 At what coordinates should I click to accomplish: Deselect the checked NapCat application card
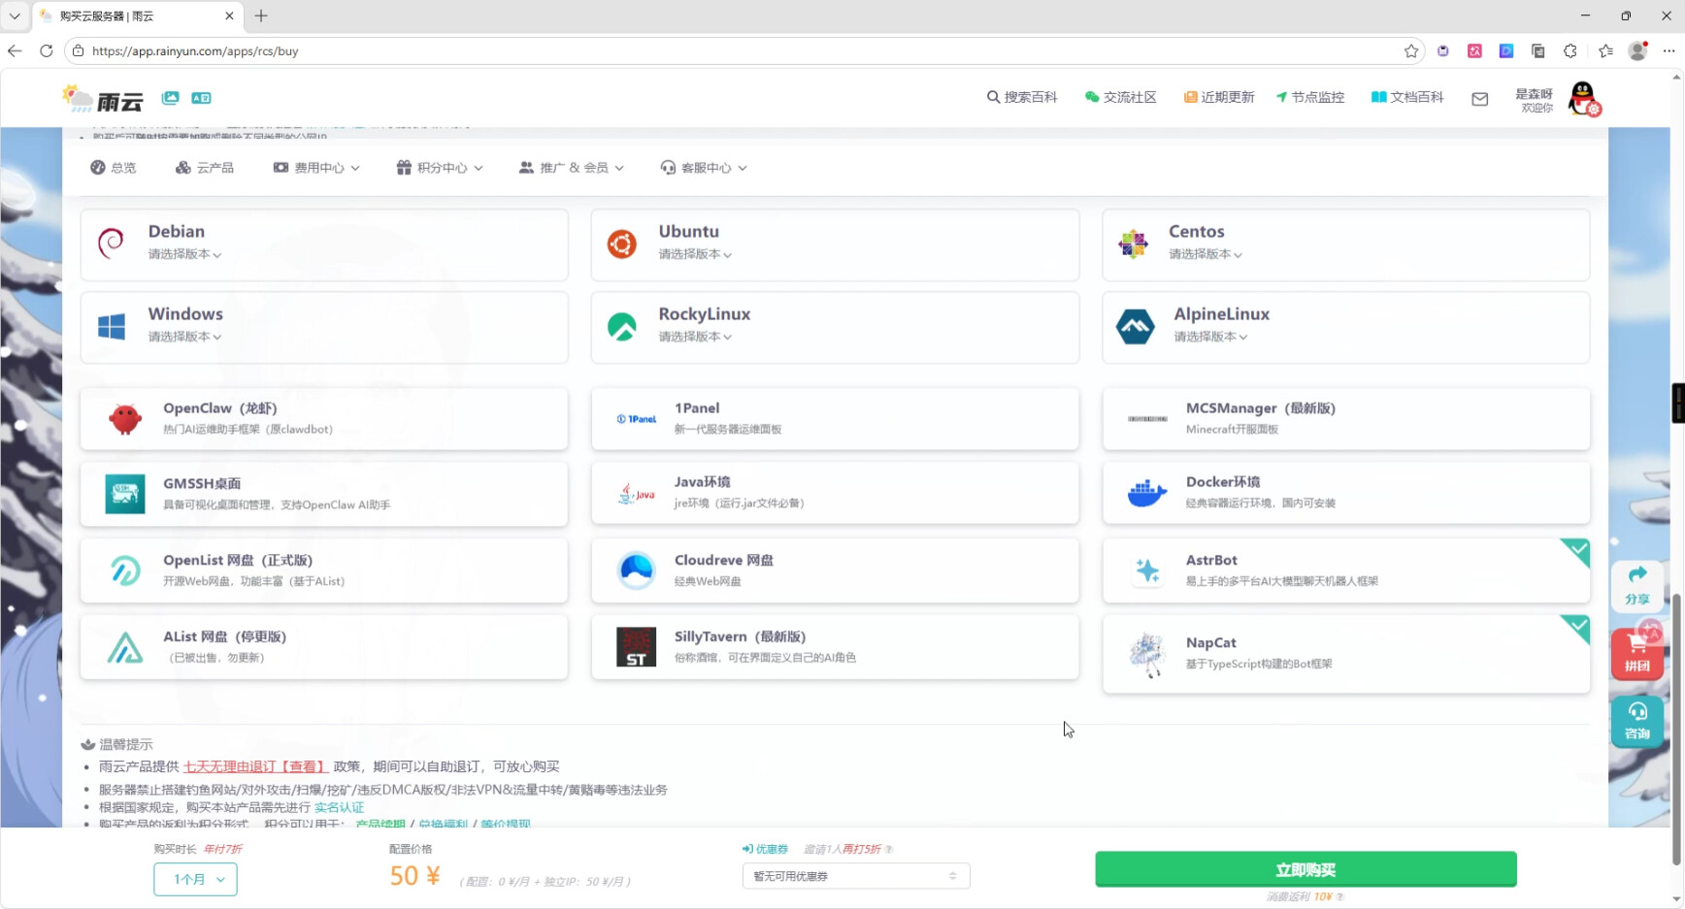tap(1345, 653)
